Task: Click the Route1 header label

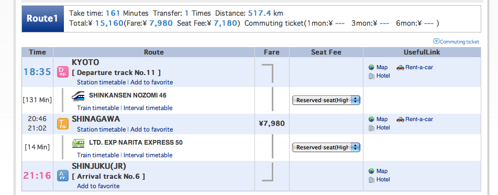Action: (42, 18)
